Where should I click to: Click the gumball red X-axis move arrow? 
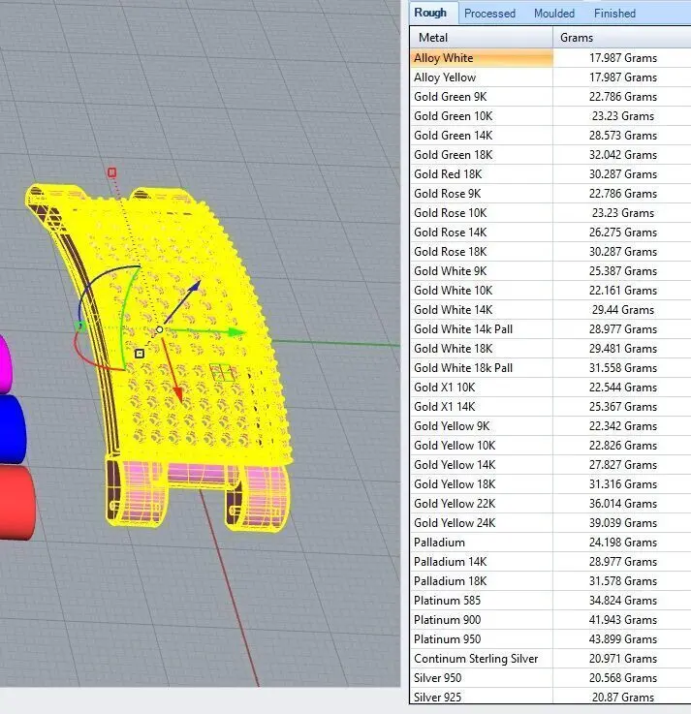pos(178,394)
